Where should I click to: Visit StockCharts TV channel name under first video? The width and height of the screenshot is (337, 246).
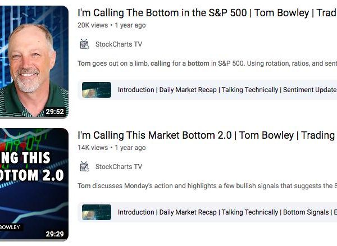pyautogui.click(x=119, y=44)
